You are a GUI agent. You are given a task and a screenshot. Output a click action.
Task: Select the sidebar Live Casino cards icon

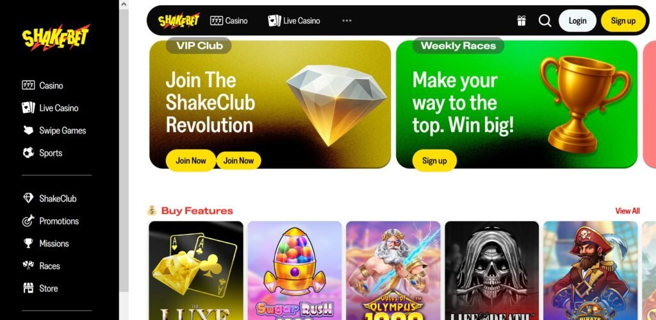pyautogui.click(x=28, y=108)
